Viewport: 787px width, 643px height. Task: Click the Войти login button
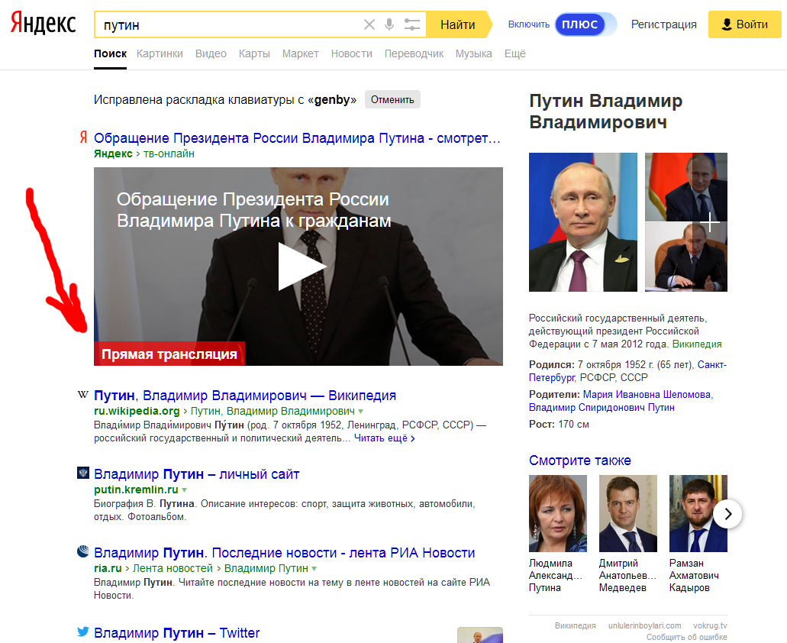[745, 24]
